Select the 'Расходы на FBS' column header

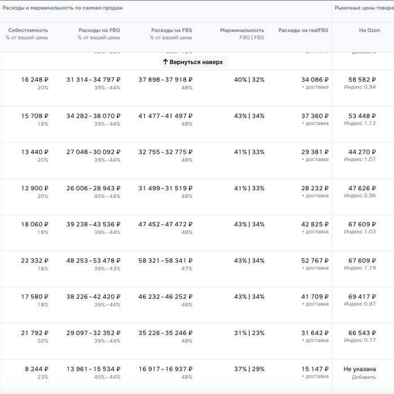tap(171, 30)
